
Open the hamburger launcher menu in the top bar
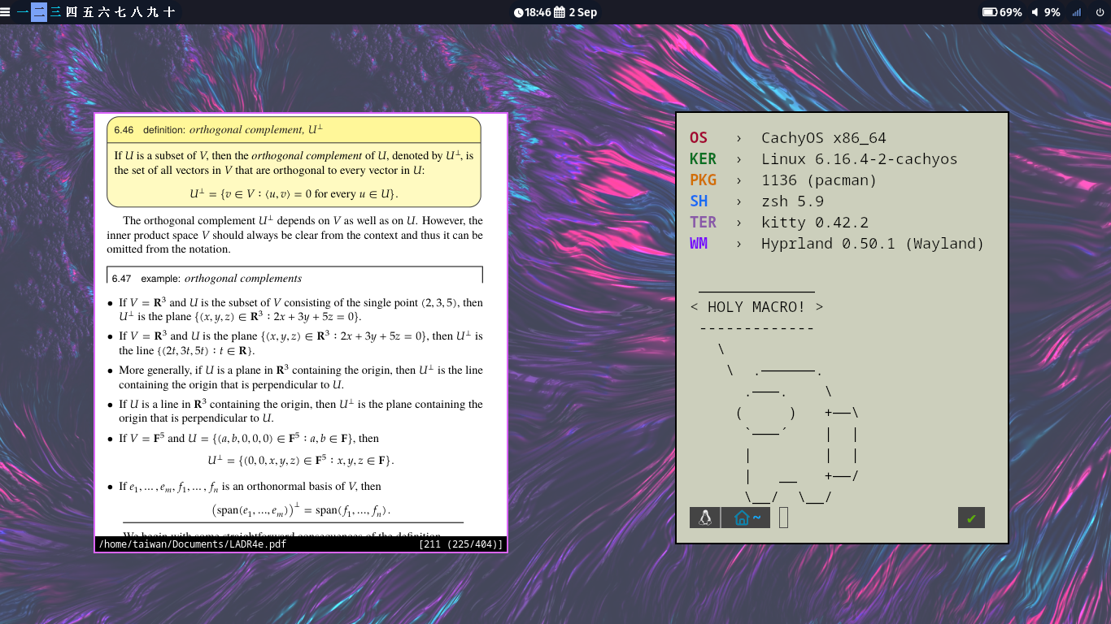[x=6, y=12]
